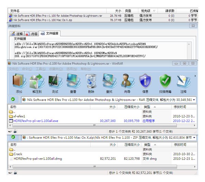Select the HDREfexPro-pal-ver1.100all.dmg row
205x182 pixels.
point(102,158)
